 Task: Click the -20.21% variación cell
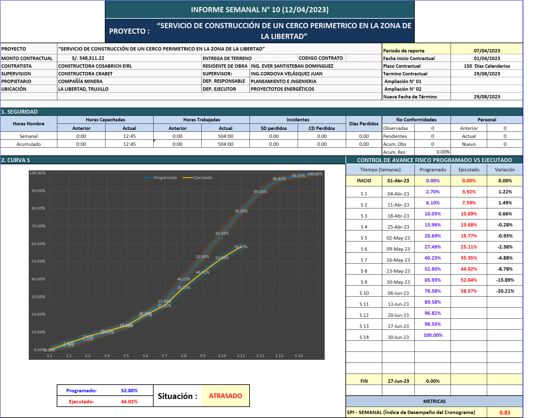(505, 291)
